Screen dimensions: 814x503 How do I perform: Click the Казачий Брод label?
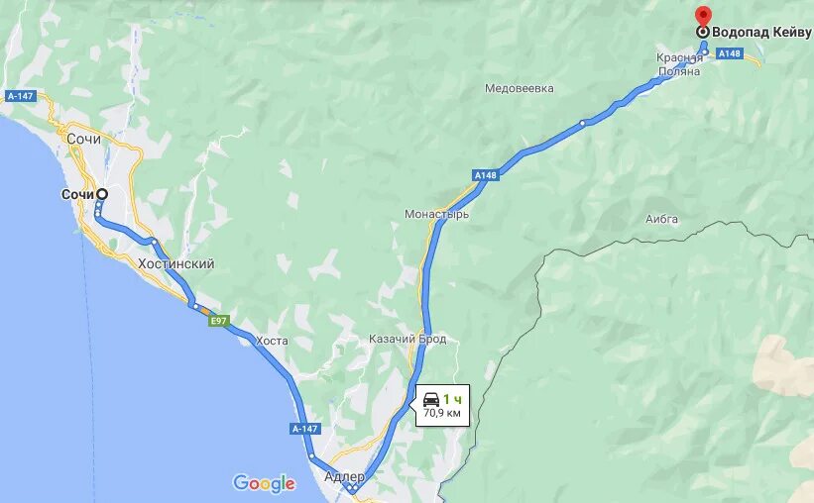[407, 340]
